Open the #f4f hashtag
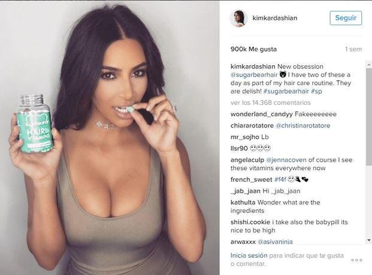The width and height of the screenshot is (372, 275). [280, 179]
